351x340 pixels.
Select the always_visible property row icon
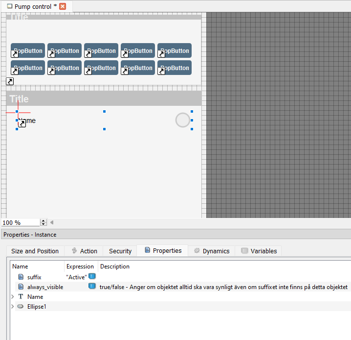[x=21, y=287]
